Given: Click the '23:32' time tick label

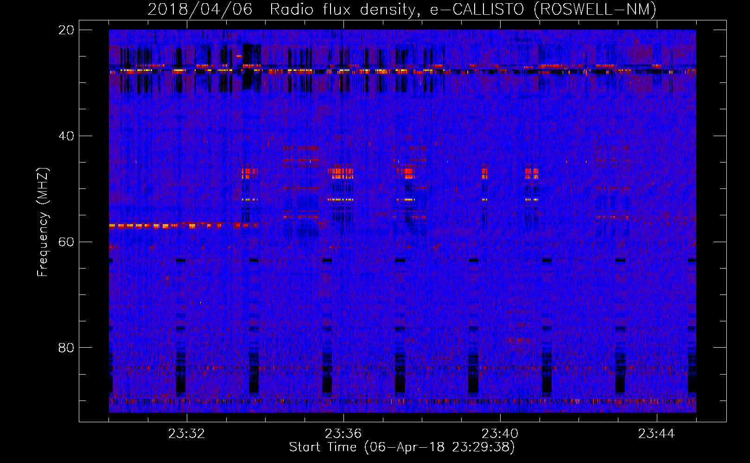Looking at the screenshot, I should (186, 434).
